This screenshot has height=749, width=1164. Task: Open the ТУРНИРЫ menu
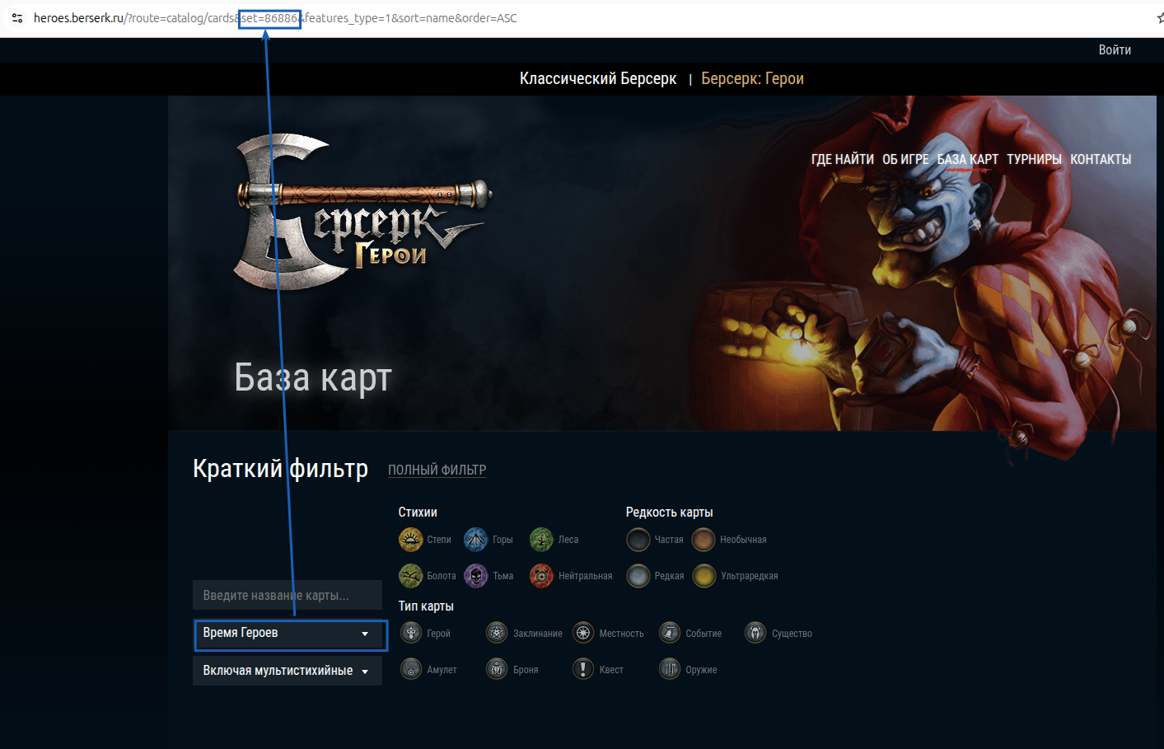1034,159
